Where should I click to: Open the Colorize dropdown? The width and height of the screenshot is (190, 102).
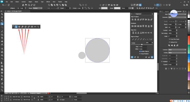177,50
